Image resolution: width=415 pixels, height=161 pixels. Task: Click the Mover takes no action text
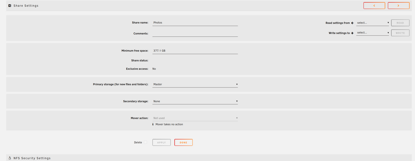(169, 124)
